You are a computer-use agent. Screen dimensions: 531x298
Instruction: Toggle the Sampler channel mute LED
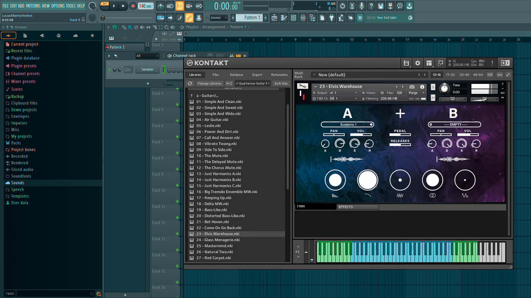(x=110, y=69)
